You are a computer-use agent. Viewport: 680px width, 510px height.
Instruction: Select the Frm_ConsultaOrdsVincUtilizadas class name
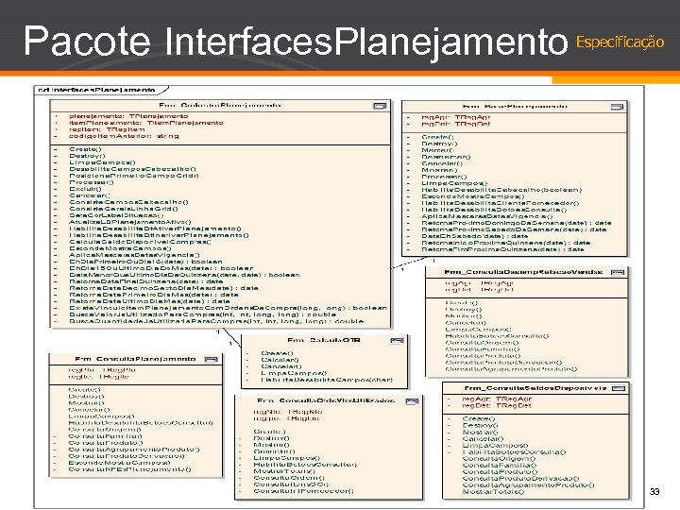click(x=326, y=401)
